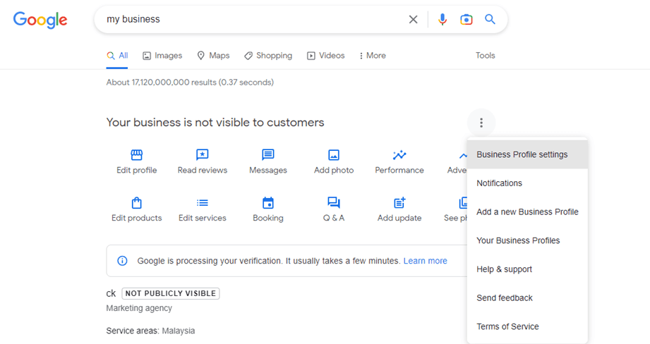The width and height of the screenshot is (650, 344).
Task: Switch to the Shopping tab
Action: point(268,56)
